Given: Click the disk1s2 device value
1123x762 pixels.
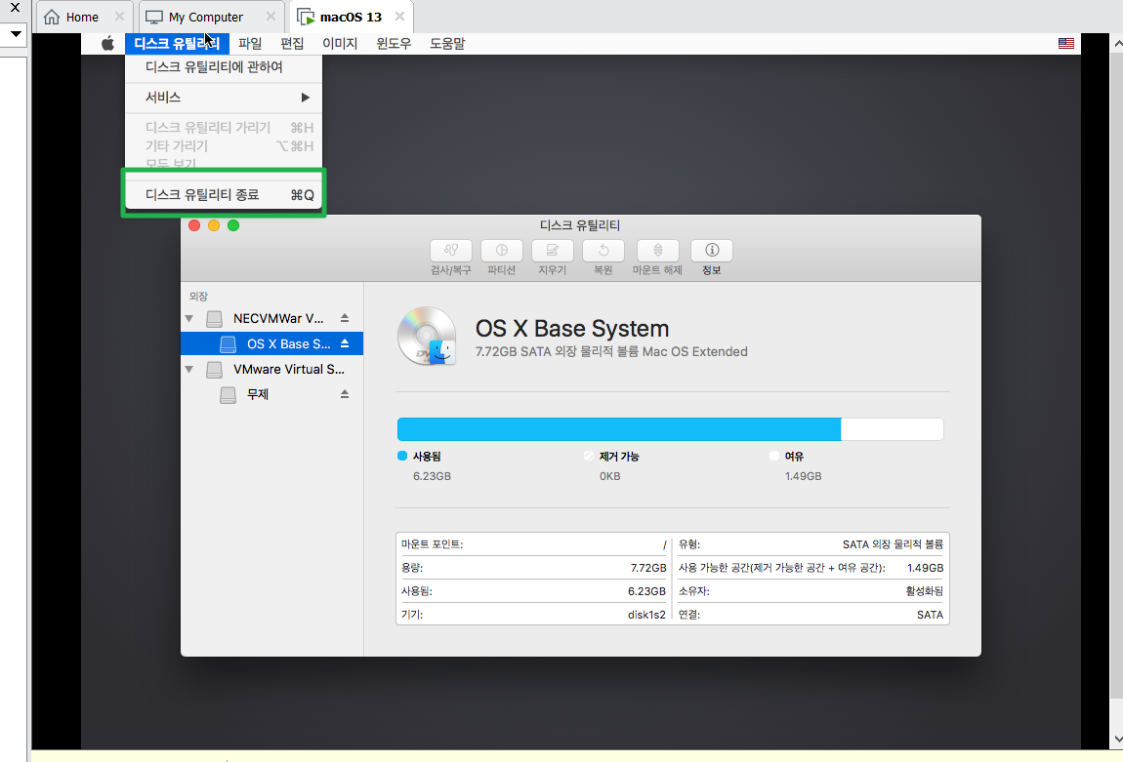Looking at the screenshot, I should pos(646,615).
